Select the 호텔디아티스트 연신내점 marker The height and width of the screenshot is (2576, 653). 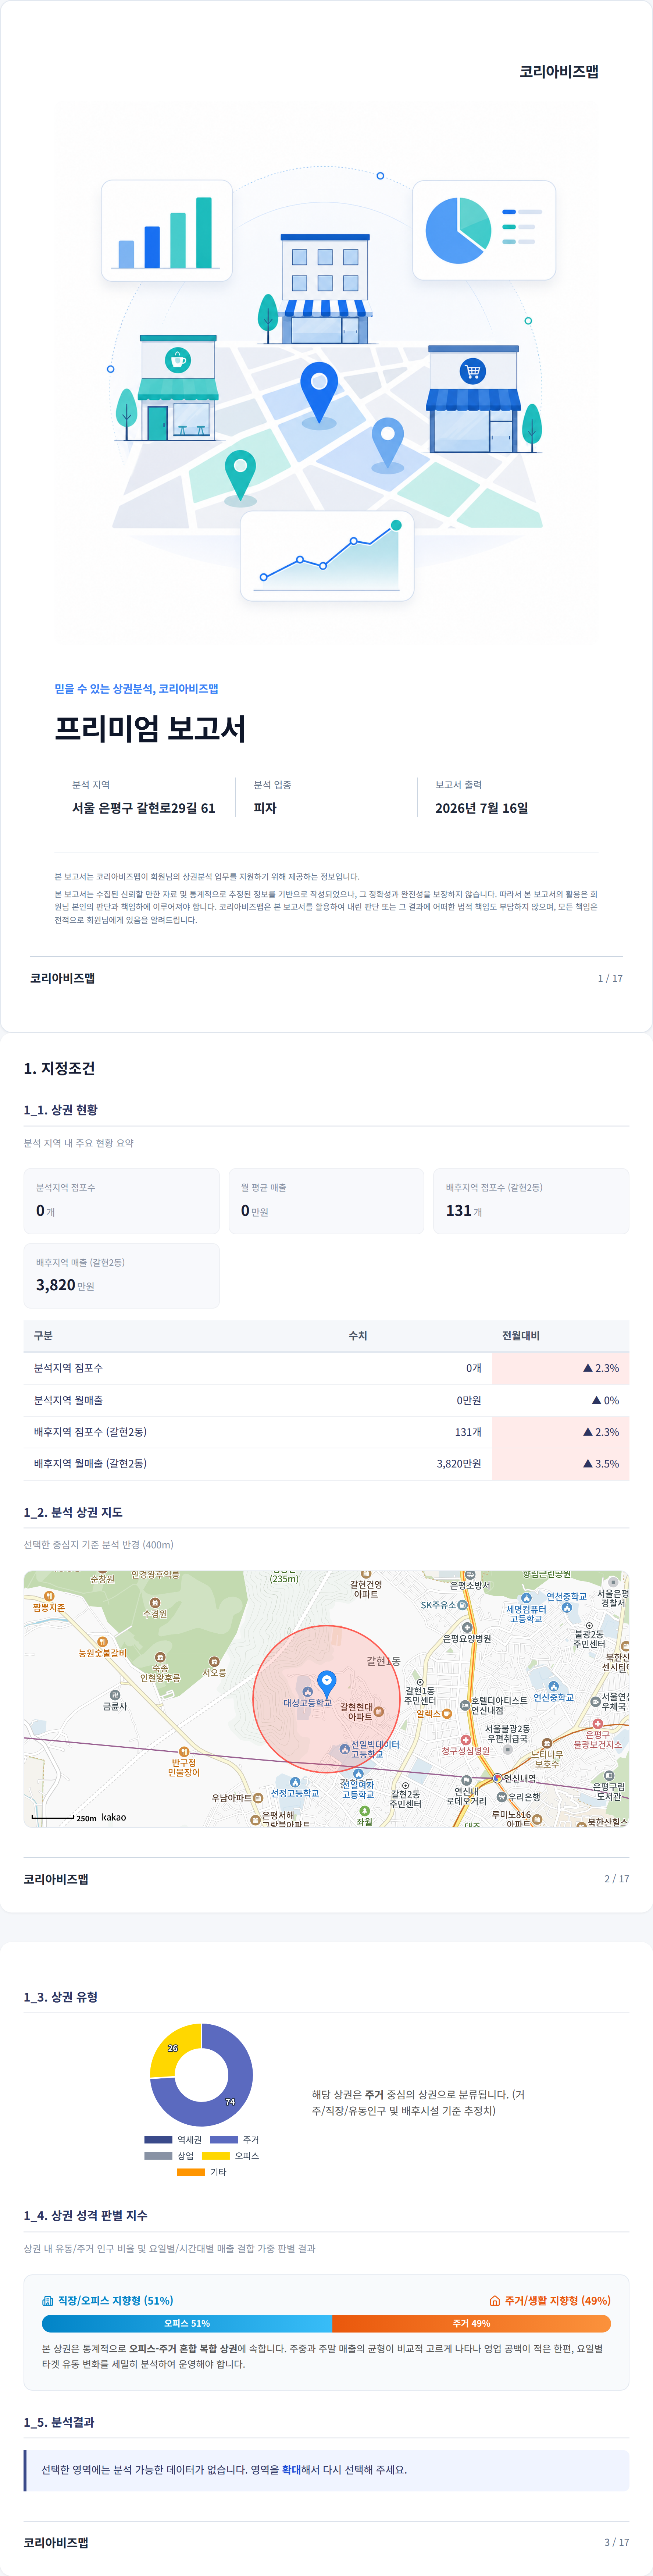click(x=465, y=1705)
